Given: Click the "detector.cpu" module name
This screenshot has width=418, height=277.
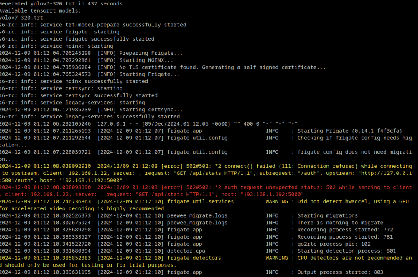Looking at the screenshot, I should click(186, 251).
